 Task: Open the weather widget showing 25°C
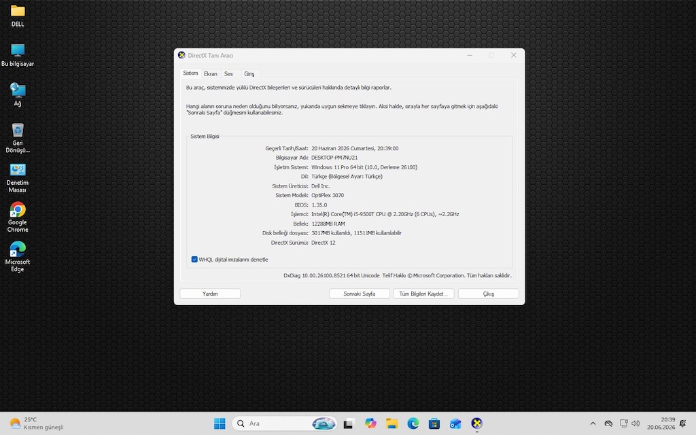pos(37,423)
